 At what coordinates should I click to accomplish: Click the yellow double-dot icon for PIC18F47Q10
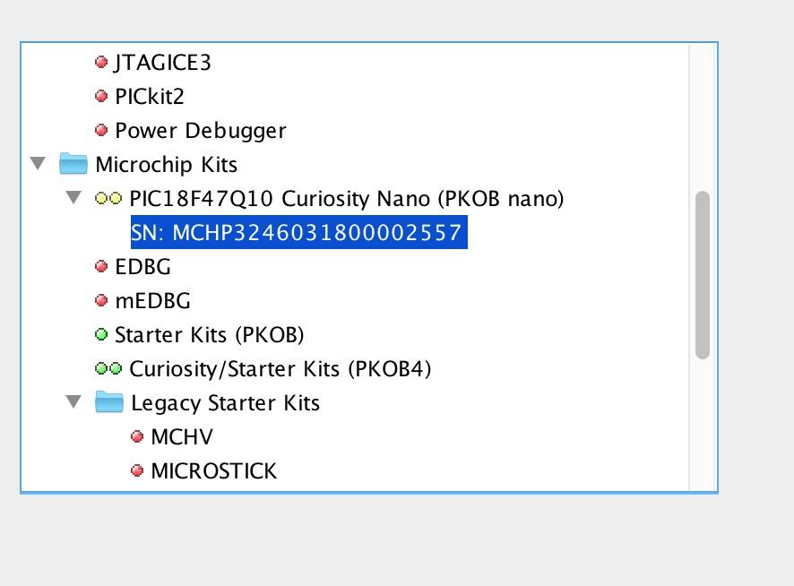tap(108, 199)
